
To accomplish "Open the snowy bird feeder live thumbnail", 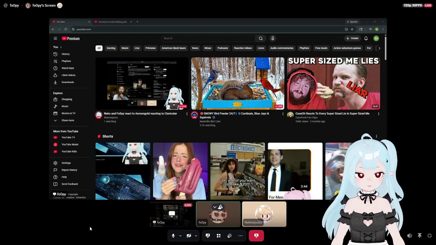I will [238, 83].
